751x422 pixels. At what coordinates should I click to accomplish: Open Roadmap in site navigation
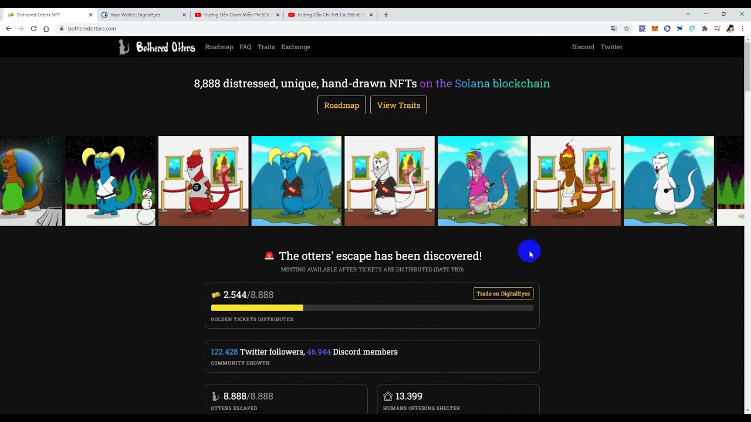click(x=219, y=47)
